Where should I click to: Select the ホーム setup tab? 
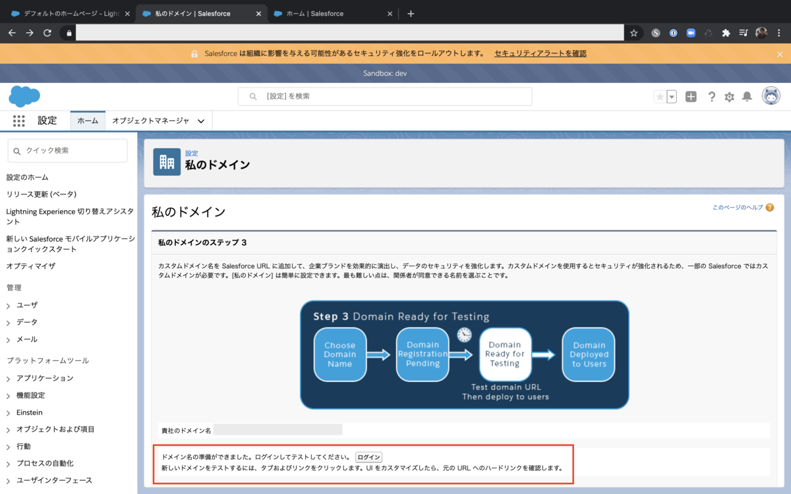pos(88,121)
